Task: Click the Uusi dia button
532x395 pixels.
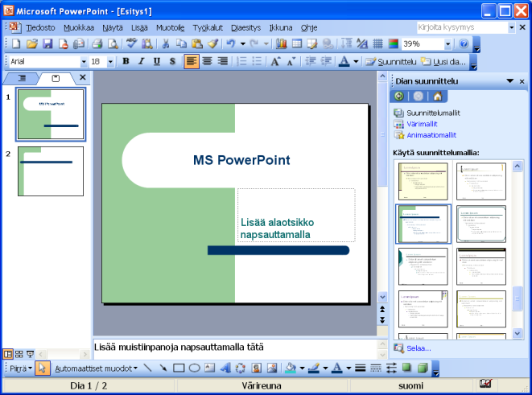Action: (x=443, y=62)
